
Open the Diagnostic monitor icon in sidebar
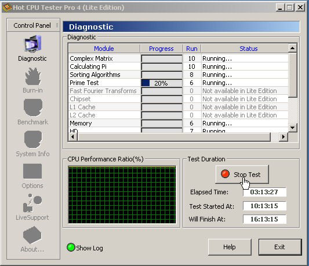tap(32, 43)
